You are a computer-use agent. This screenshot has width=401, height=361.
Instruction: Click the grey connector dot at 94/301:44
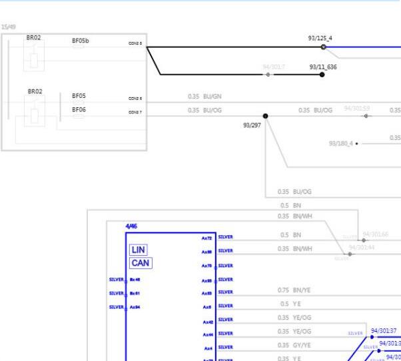350,254
